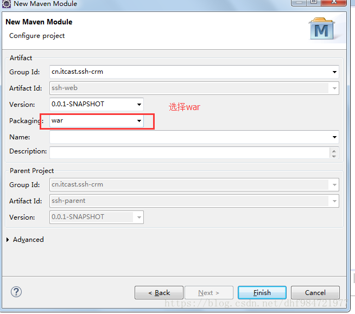Click Description scroll down arrow
Image resolution: width=355 pixels, height=314 pixels.
click(x=334, y=156)
